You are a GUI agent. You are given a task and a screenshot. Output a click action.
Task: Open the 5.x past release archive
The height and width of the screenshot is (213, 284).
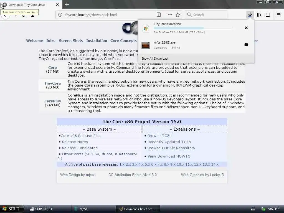(x=148, y=164)
